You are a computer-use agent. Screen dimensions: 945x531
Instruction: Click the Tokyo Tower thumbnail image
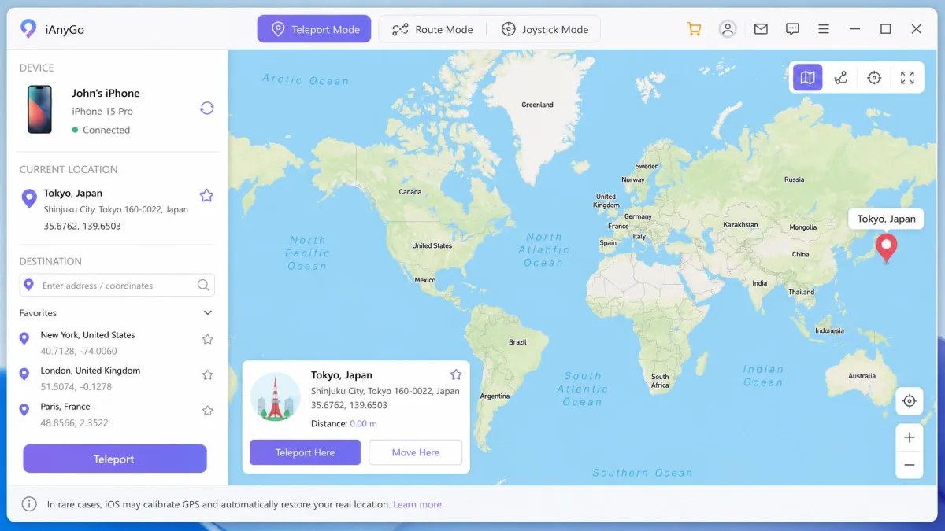[276, 396]
